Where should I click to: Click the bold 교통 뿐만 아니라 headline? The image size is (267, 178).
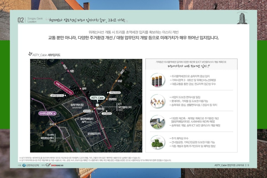pos(133,38)
